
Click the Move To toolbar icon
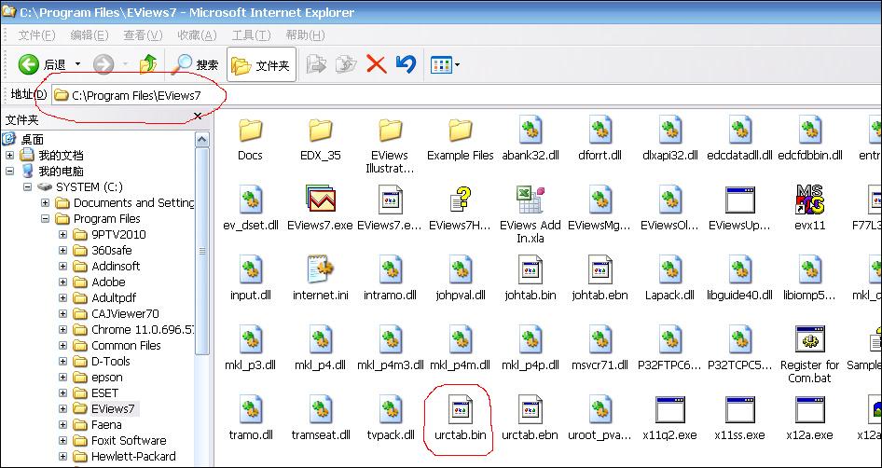click(316, 64)
